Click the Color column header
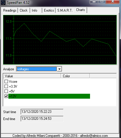 tap(75, 76)
